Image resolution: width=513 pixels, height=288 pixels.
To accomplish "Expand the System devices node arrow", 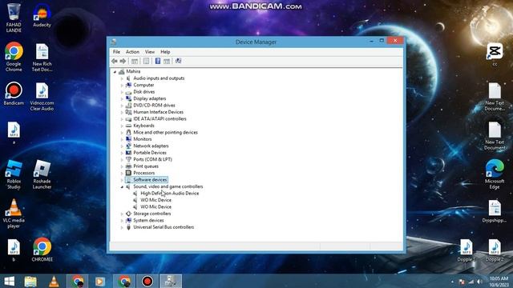I will click(122, 221).
